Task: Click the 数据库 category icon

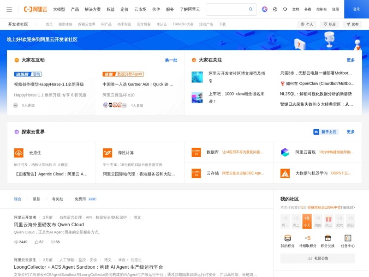Action: (x=196, y=152)
